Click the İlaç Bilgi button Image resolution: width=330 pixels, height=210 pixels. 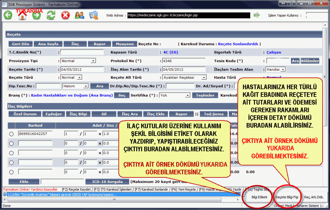coord(78,114)
